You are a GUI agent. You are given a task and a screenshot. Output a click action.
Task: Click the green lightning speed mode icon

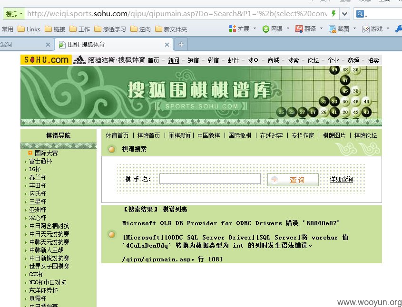(333, 14)
